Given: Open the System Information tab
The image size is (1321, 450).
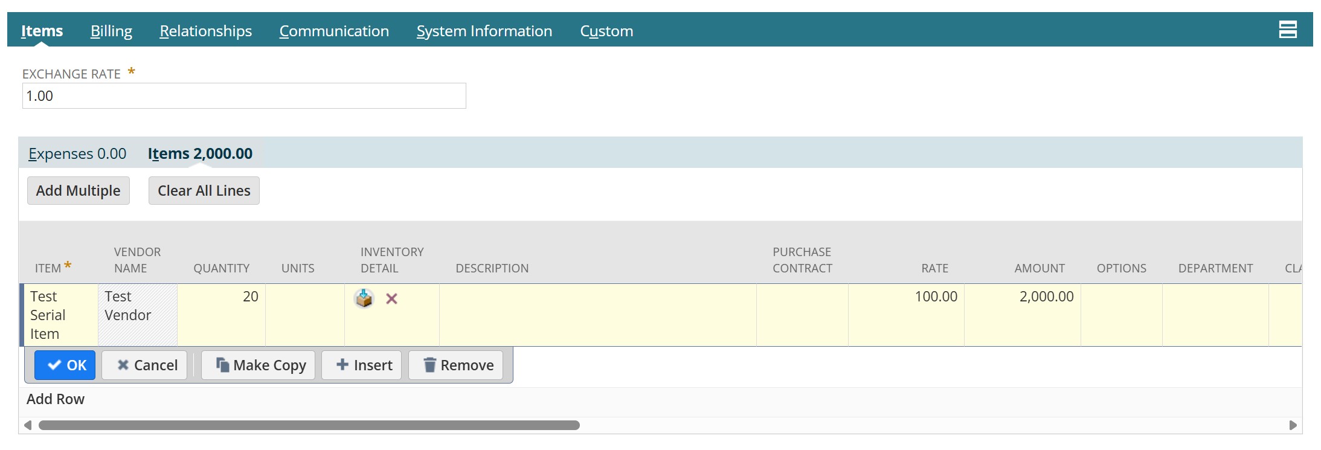Looking at the screenshot, I should coord(484,31).
